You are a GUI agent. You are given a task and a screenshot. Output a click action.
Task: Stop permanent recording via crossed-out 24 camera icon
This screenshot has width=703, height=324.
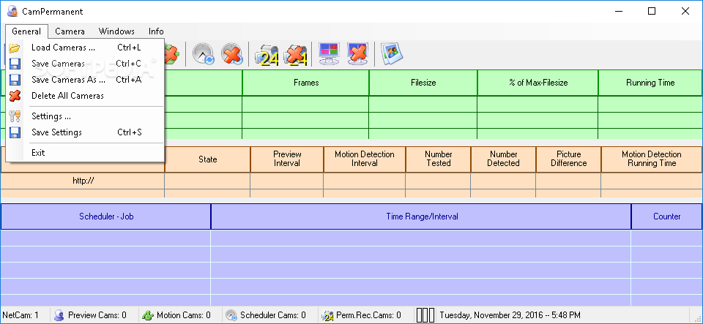pos(295,55)
